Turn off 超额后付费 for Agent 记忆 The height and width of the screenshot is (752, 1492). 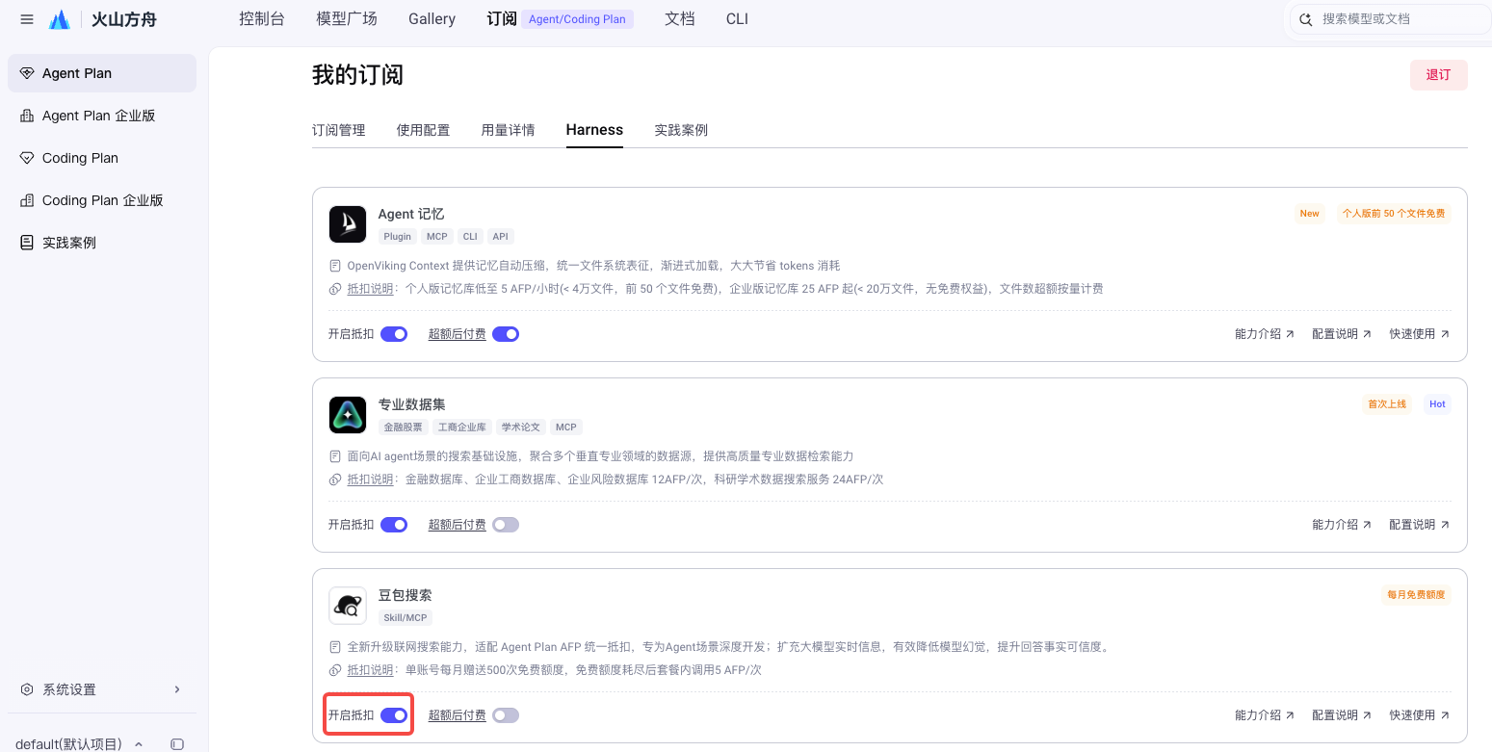click(x=506, y=334)
